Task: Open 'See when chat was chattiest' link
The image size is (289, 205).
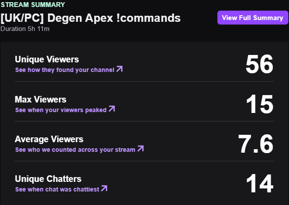Action: coord(57,189)
